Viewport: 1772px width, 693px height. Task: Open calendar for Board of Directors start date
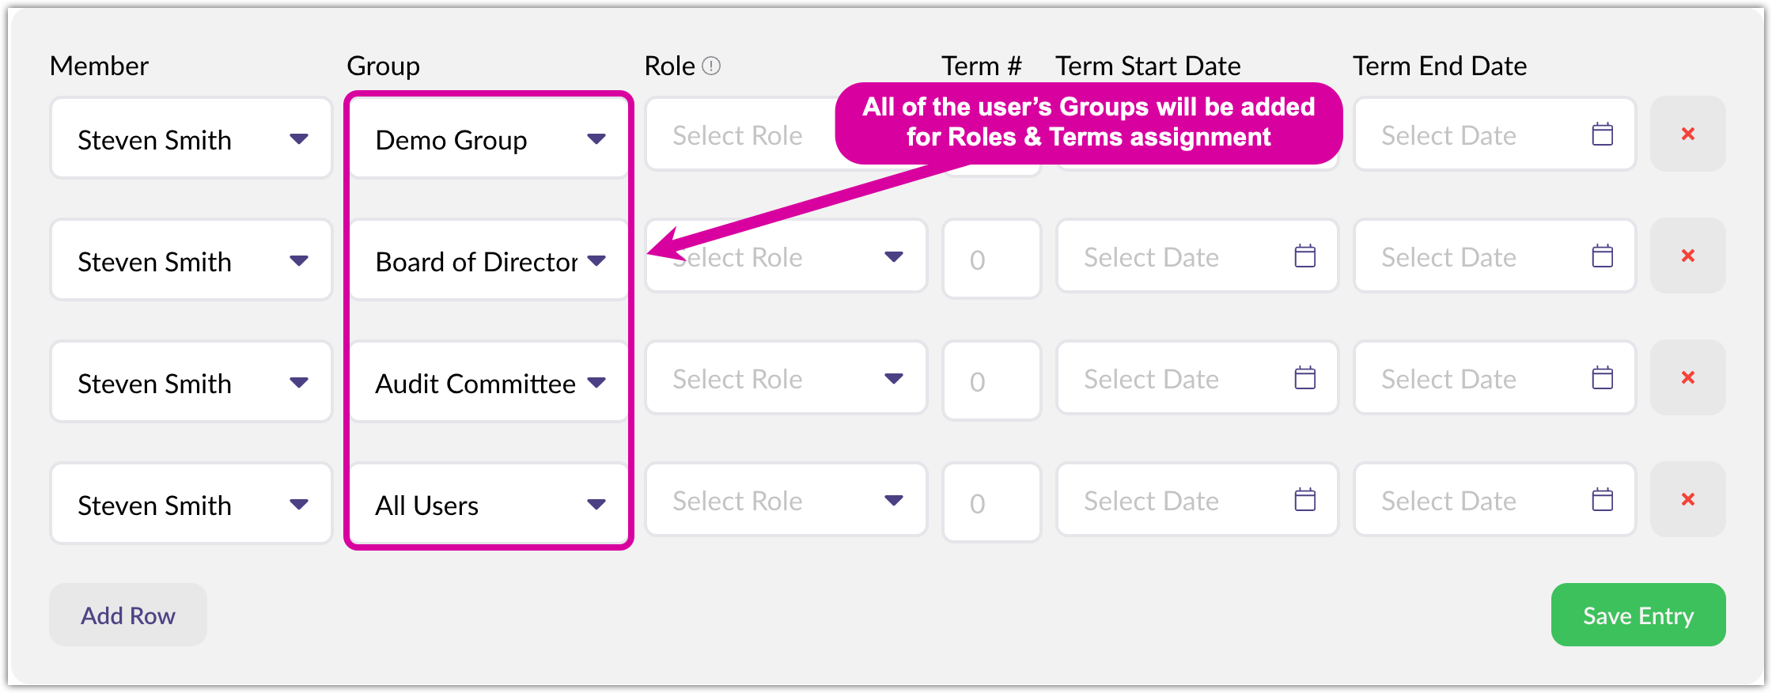coord(1304,256)
